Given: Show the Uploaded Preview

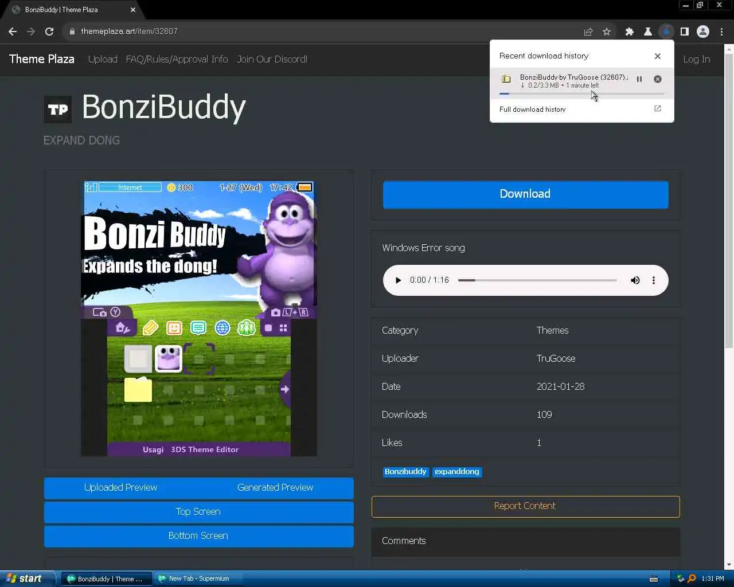Looking at the screenshot, I should 120,488.
